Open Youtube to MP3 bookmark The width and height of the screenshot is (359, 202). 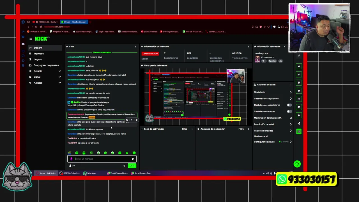[x=37, y=32]
